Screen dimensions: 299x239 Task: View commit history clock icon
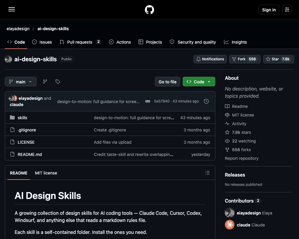pyautogui.click(x=206, y=101)
